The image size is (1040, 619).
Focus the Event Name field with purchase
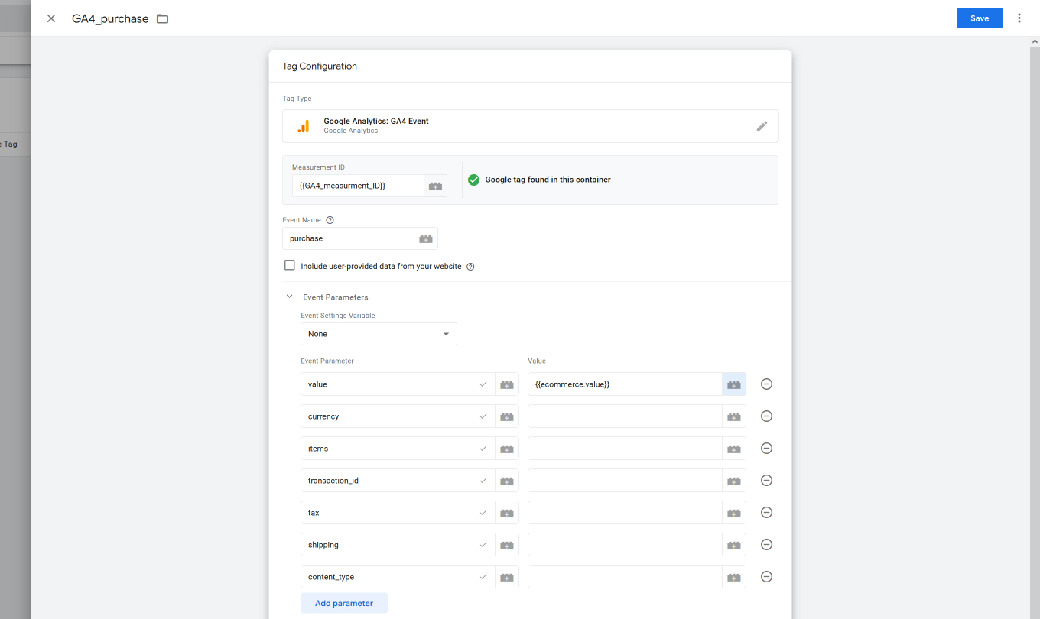click(x=348, y=238)
